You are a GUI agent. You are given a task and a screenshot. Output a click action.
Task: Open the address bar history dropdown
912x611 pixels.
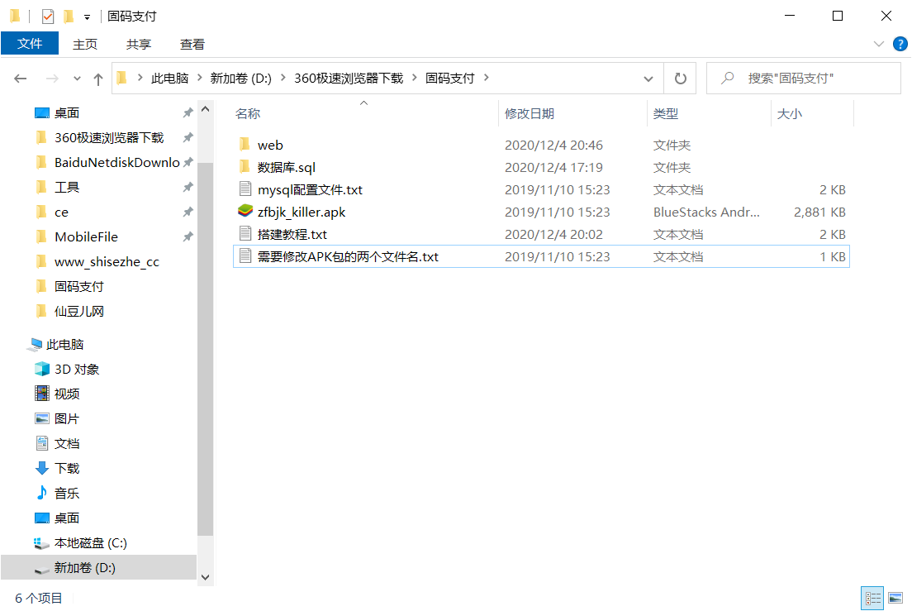click(648, 79)
